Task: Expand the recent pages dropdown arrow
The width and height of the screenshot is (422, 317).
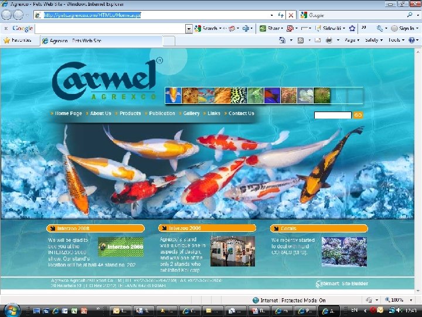Action: pos(27,15)
